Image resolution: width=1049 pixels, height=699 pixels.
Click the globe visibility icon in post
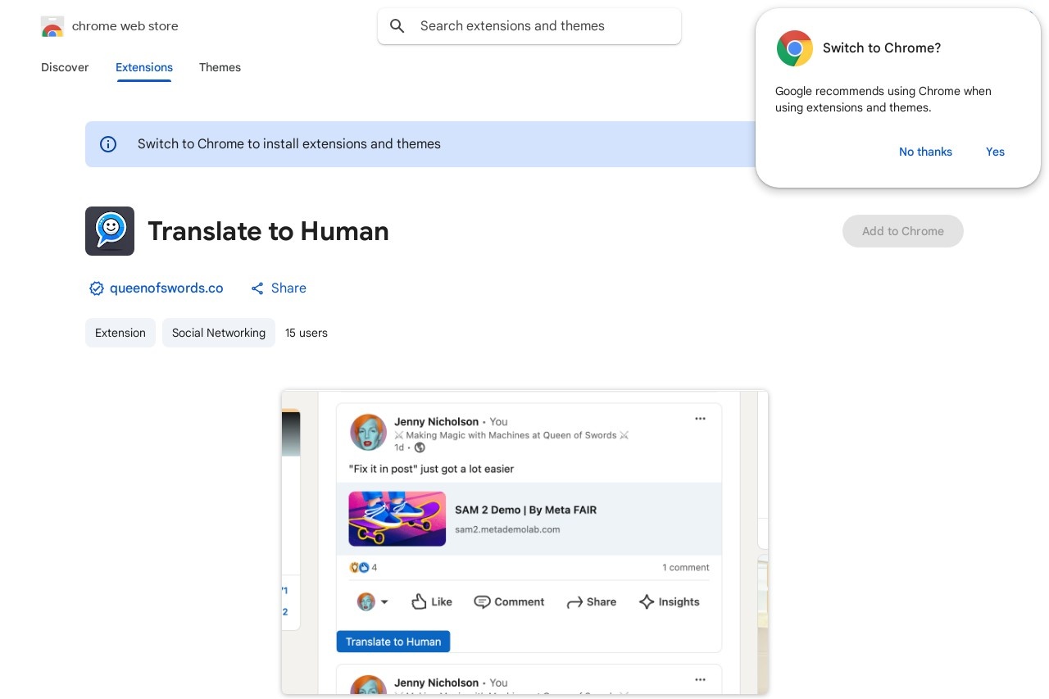tap(420, 447)
